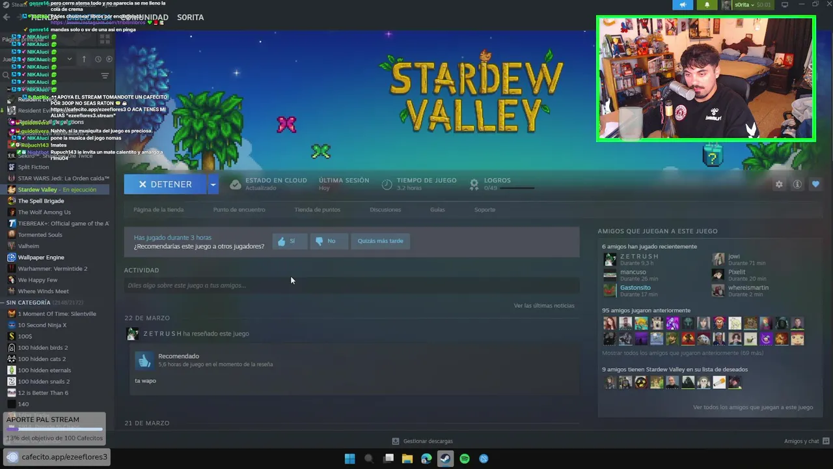Open the library filter options icon
Image resolution: width=833 pixels, height=469 pixels.
[105, 76]
